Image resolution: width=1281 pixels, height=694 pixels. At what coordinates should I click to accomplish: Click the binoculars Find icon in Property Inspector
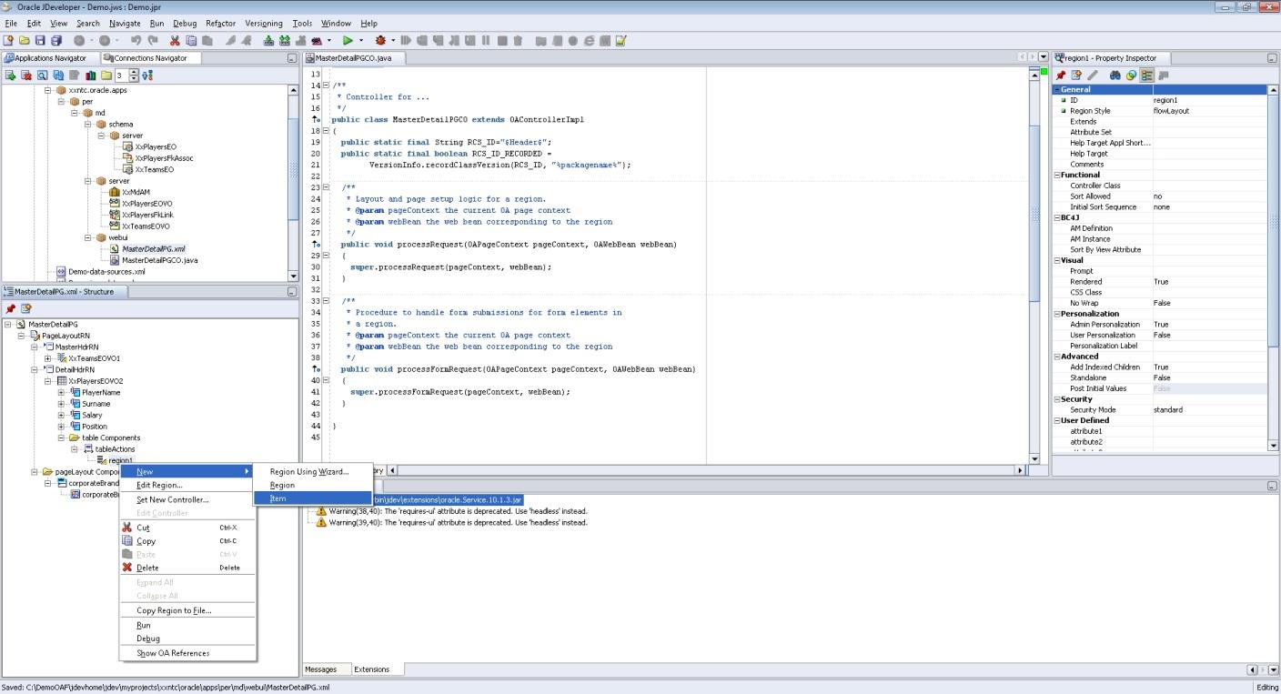click(1115, 75)
